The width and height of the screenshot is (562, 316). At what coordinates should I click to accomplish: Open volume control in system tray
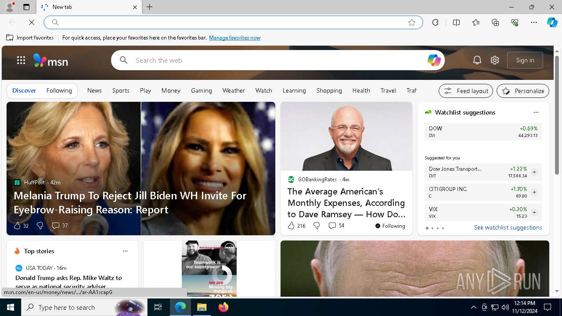[x=505, y=307]
